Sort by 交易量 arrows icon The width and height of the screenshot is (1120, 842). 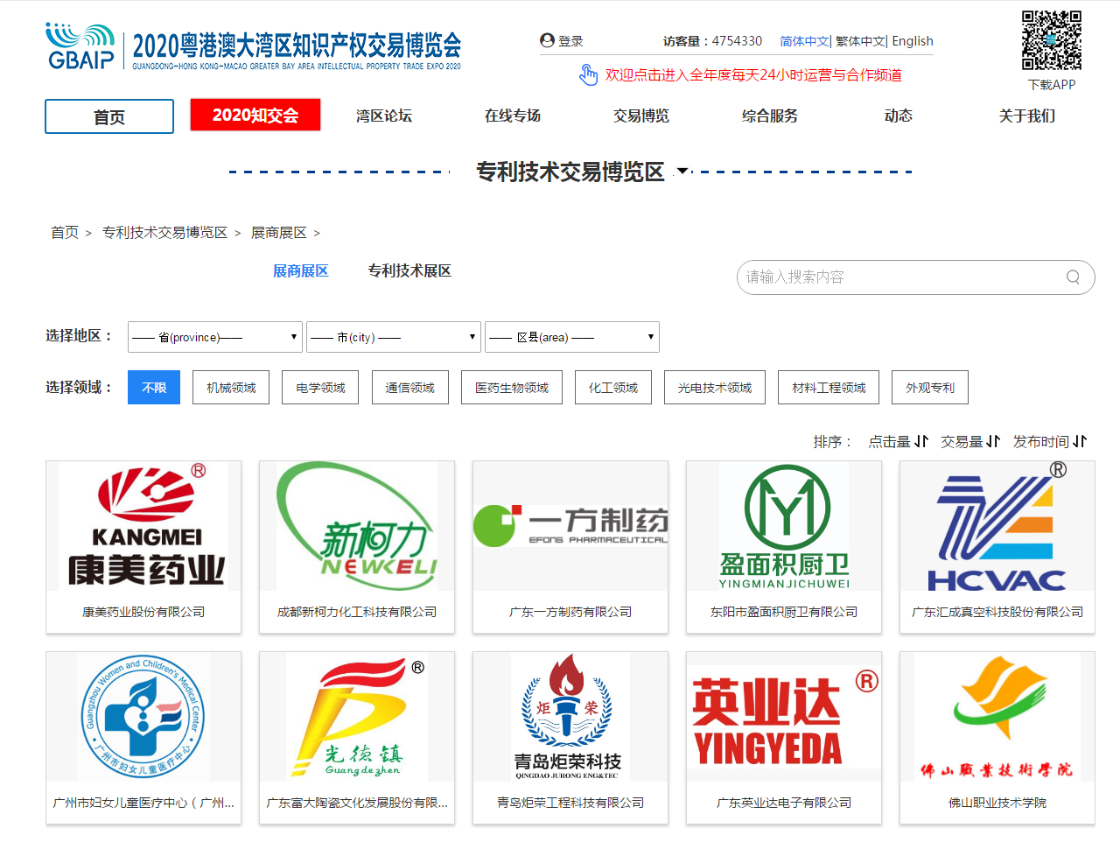point(993,442)
